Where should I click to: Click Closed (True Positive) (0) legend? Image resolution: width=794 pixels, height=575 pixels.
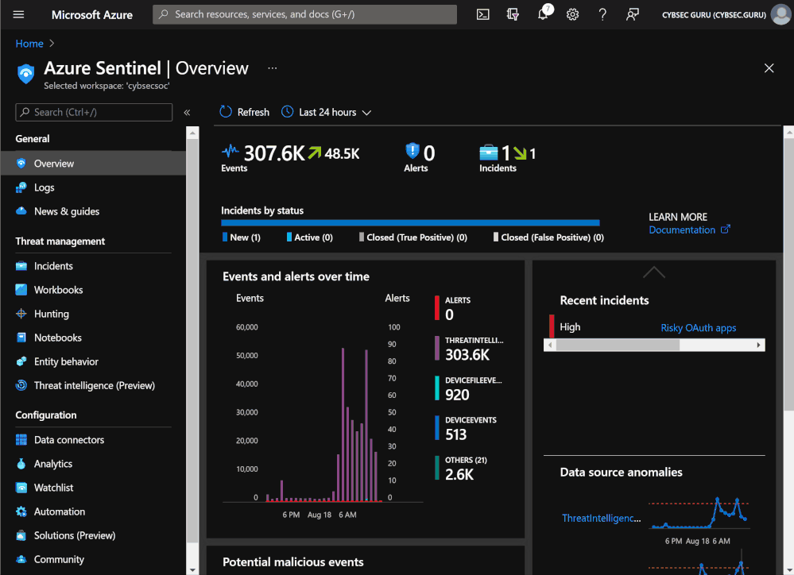pyautogui.click(x=413, y=237)
